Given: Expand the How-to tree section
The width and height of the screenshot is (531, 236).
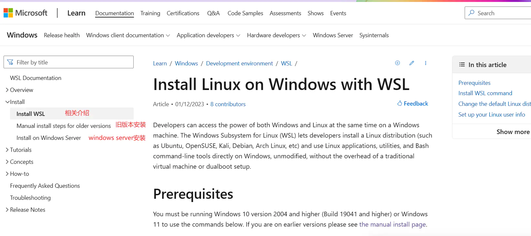Looking at the screenshot, I should [17, 174].
